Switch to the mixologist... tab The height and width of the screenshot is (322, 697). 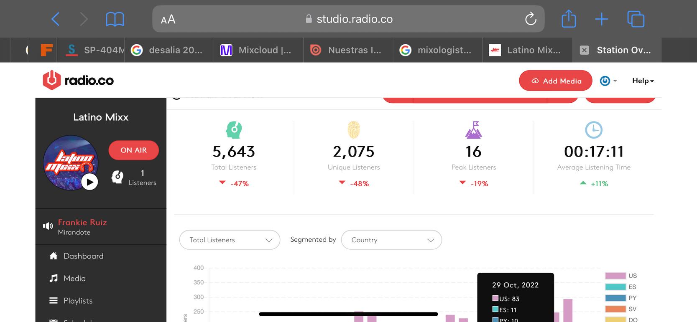click(x=437, y=50)
